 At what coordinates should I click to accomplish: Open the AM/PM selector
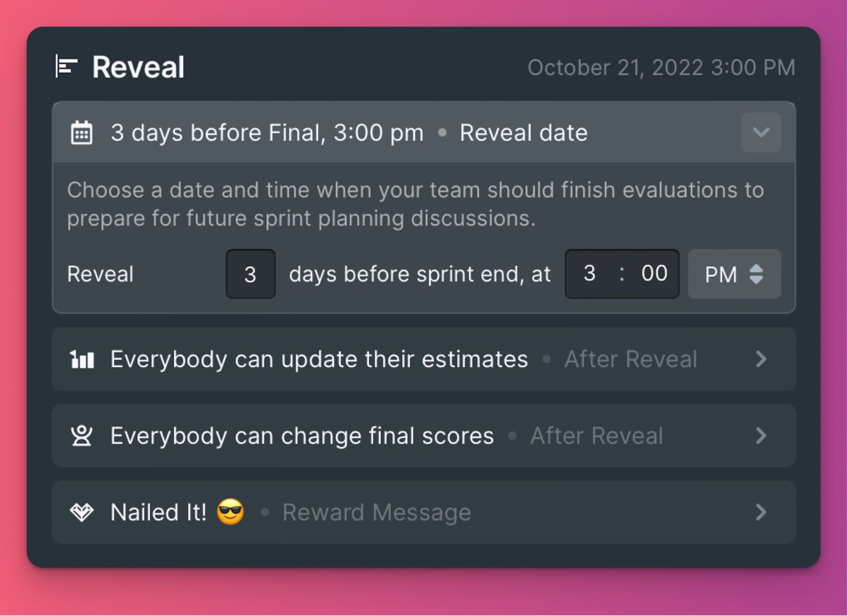tap(734, 274)
